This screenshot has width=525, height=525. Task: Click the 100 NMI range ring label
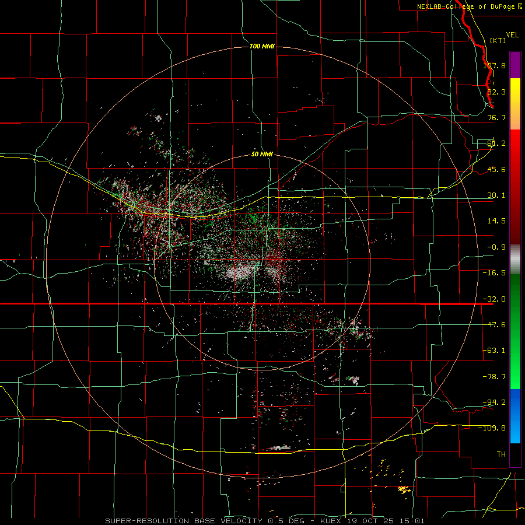262,46
